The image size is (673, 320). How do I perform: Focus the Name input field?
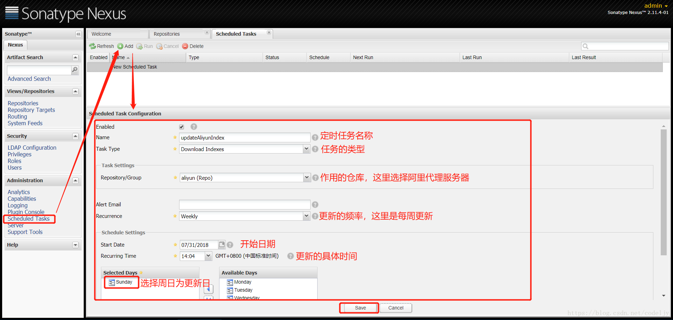point(245,137)
